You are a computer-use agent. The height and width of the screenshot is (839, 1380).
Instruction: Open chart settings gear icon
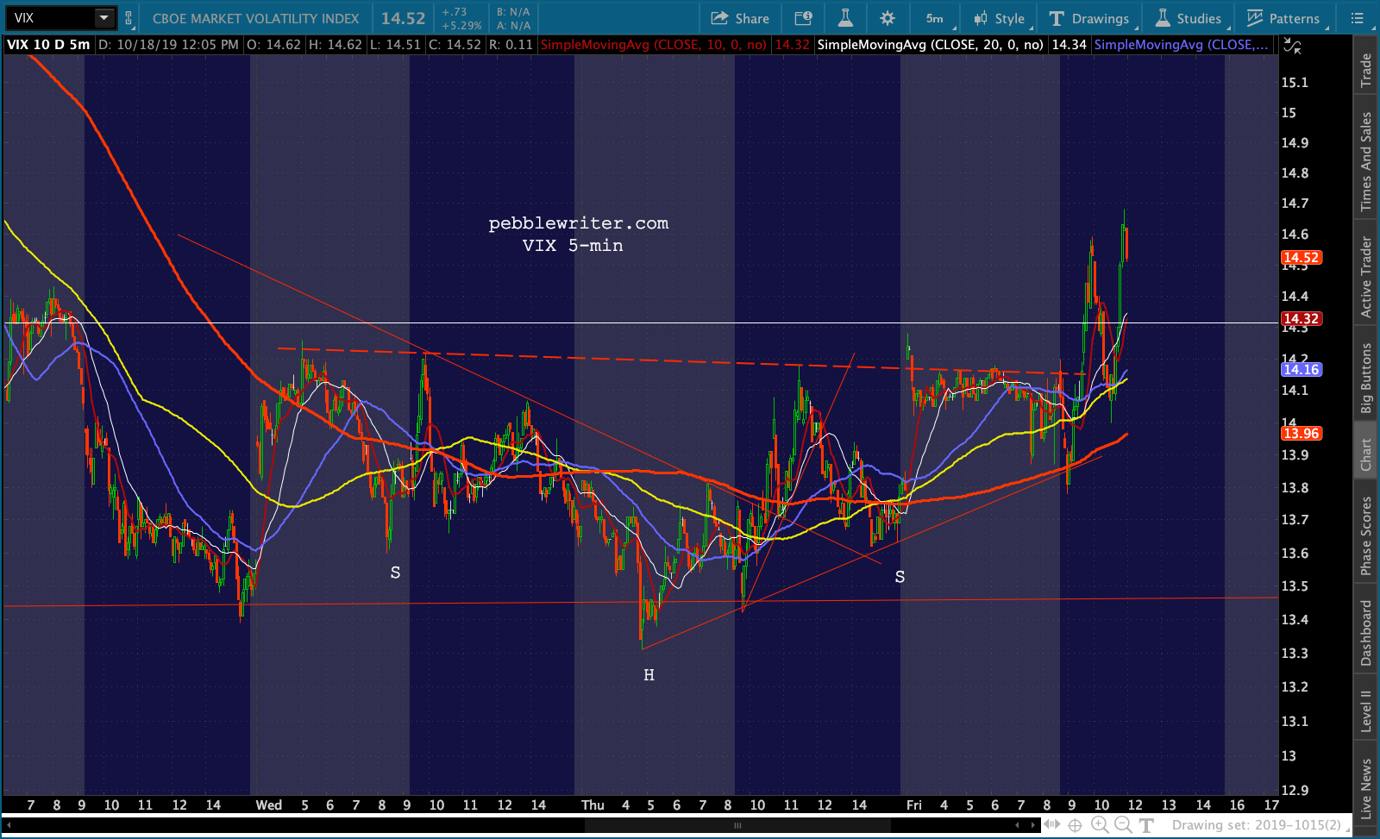point(888,18)
